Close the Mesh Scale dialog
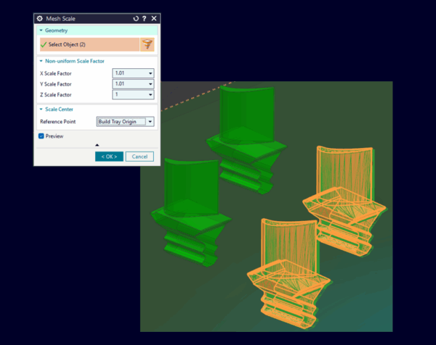The image size is (436, 345). click(153, 18)
